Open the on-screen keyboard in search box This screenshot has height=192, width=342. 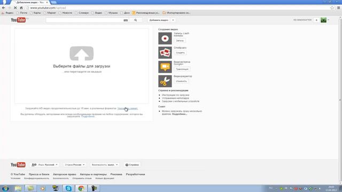[x=126, y=20]
